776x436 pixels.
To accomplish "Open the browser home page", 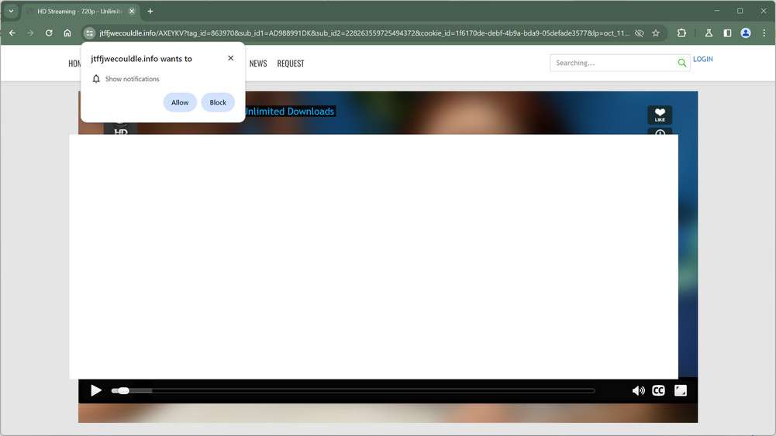I will (67, 33).
